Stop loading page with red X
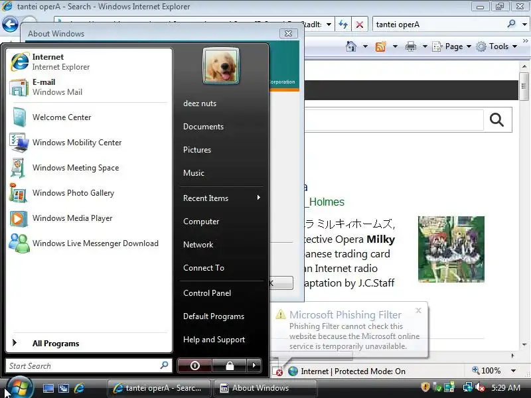The height and width of the screenshot is (398, 531). (x=360, y=25)
